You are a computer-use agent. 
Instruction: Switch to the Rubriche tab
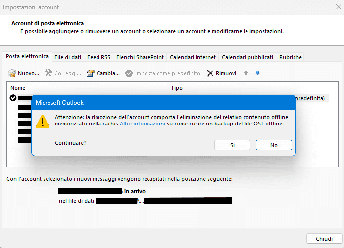click(x=290, y=57)
